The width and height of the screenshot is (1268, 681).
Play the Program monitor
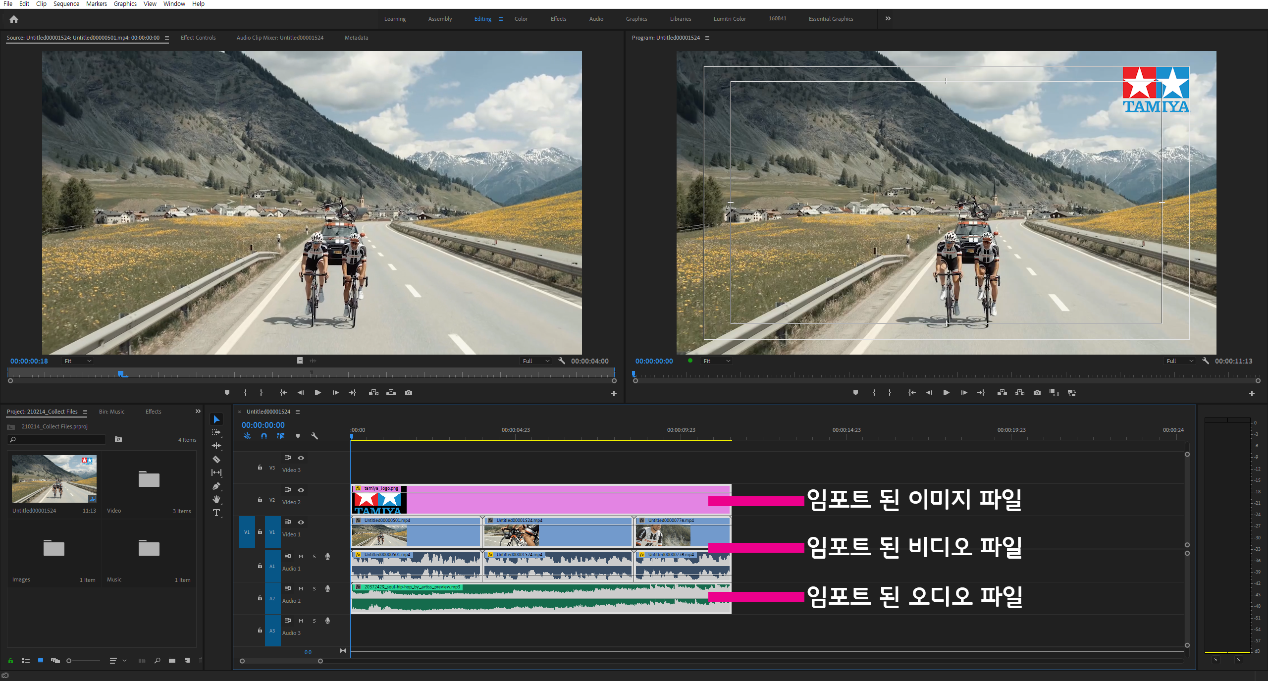coord(947,393)
